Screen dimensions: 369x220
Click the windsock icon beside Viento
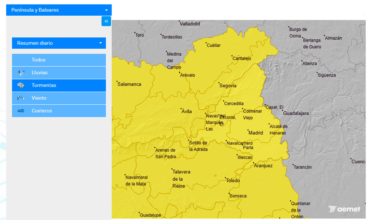point(21,98)
